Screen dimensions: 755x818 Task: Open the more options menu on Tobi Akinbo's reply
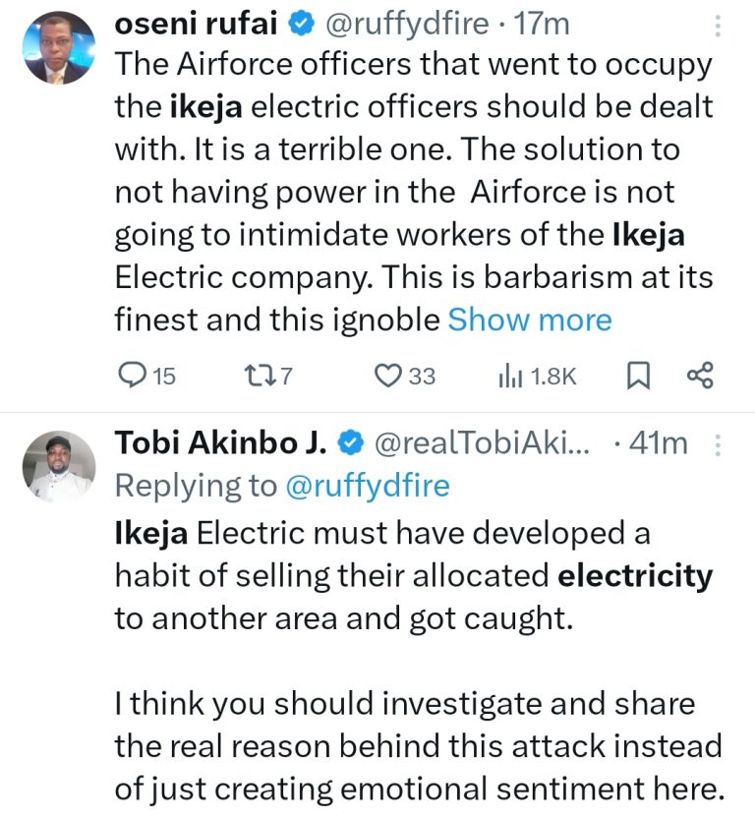coord(717,444)
